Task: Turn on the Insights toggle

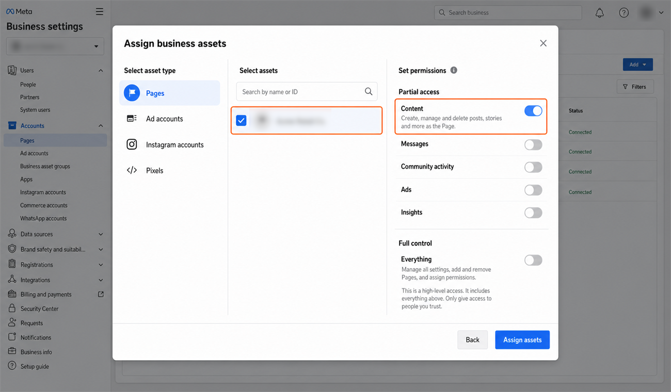Action: click(533, 213)
